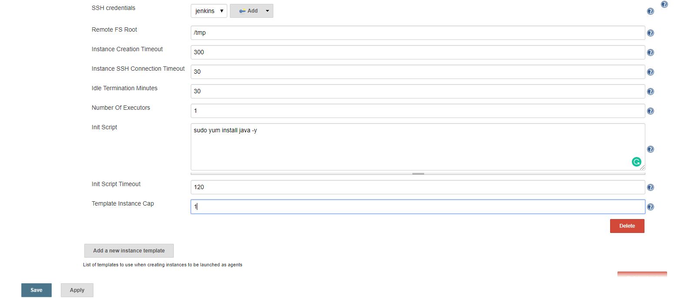Open help for SSH credentials field
This screenshot has height=298, width=674.
(651, 11)
